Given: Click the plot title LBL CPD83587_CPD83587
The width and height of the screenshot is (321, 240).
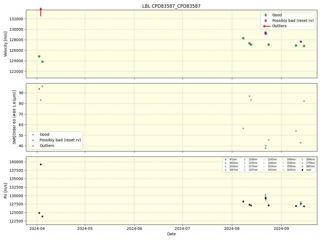Looking at the screenshot, I should pos(171,6).
